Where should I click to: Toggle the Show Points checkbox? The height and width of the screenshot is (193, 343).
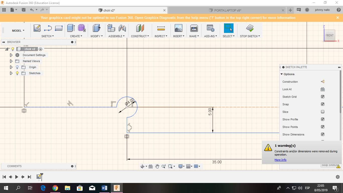click(323, 127)
